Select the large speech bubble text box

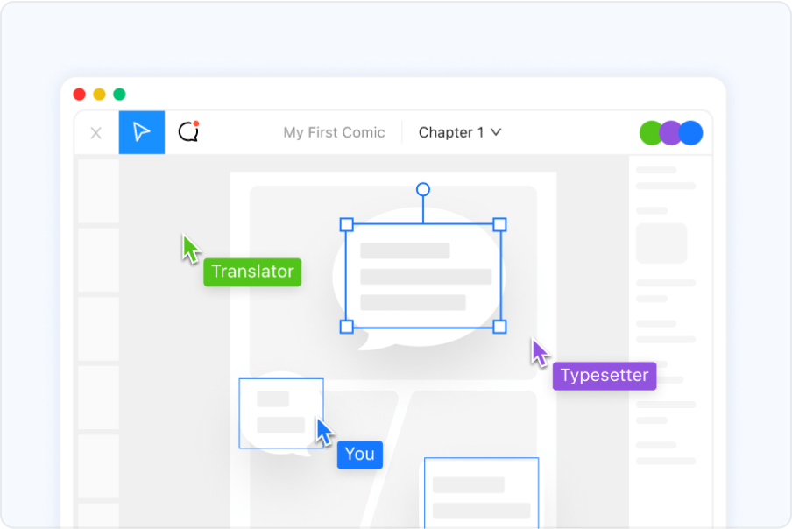(423, 276)
